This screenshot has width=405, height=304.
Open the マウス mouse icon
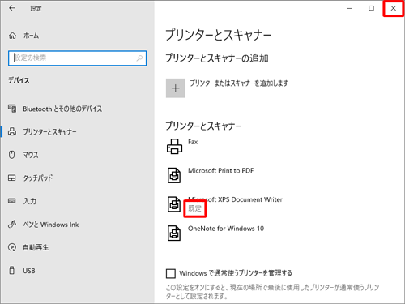tap(12, 155)
